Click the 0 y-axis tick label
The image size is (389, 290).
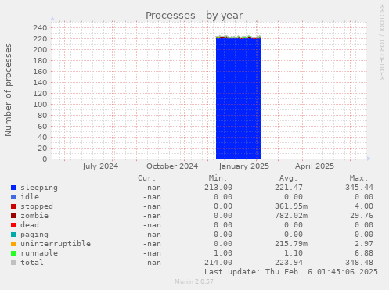[45, 159]
